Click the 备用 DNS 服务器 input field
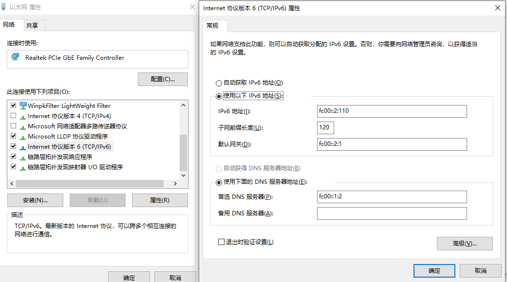The image size is (507, 282). pos(392,213)
